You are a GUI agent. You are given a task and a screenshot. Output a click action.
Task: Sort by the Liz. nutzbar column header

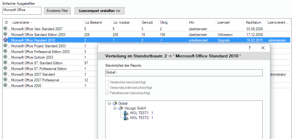(x=126, y=22)
